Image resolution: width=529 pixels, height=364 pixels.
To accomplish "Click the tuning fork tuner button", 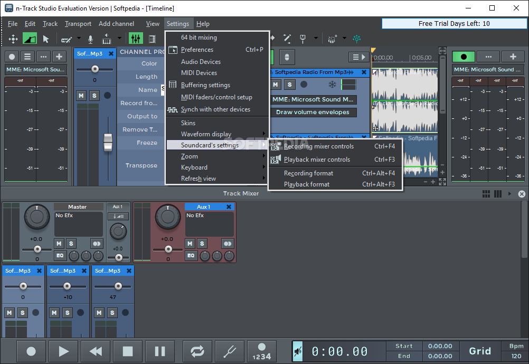I will [x=230, y=351].
